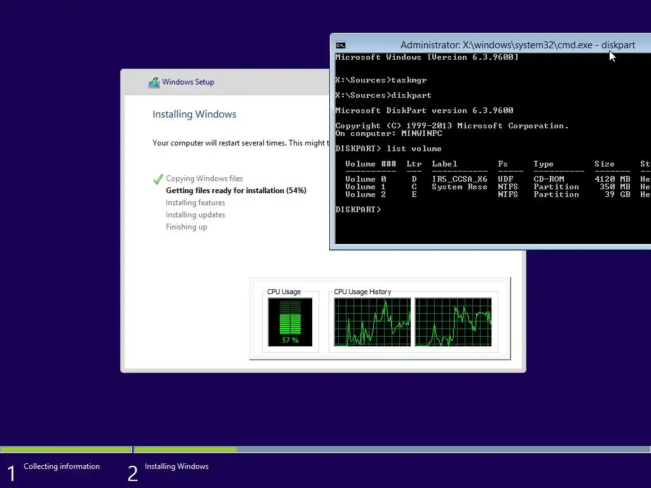Image resolution: width=651 pixels, height=488 pixels.
Task: Click the 'CD-ROM' type entry
Action: point(549,179)
